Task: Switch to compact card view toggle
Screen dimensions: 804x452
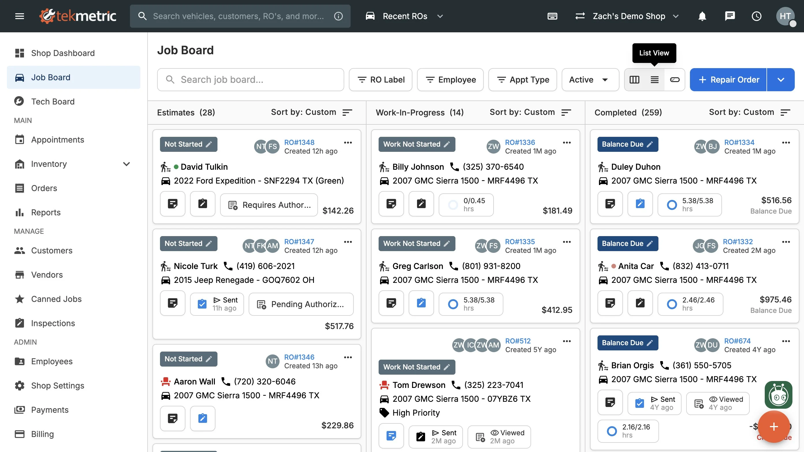Action: [675, 80]
